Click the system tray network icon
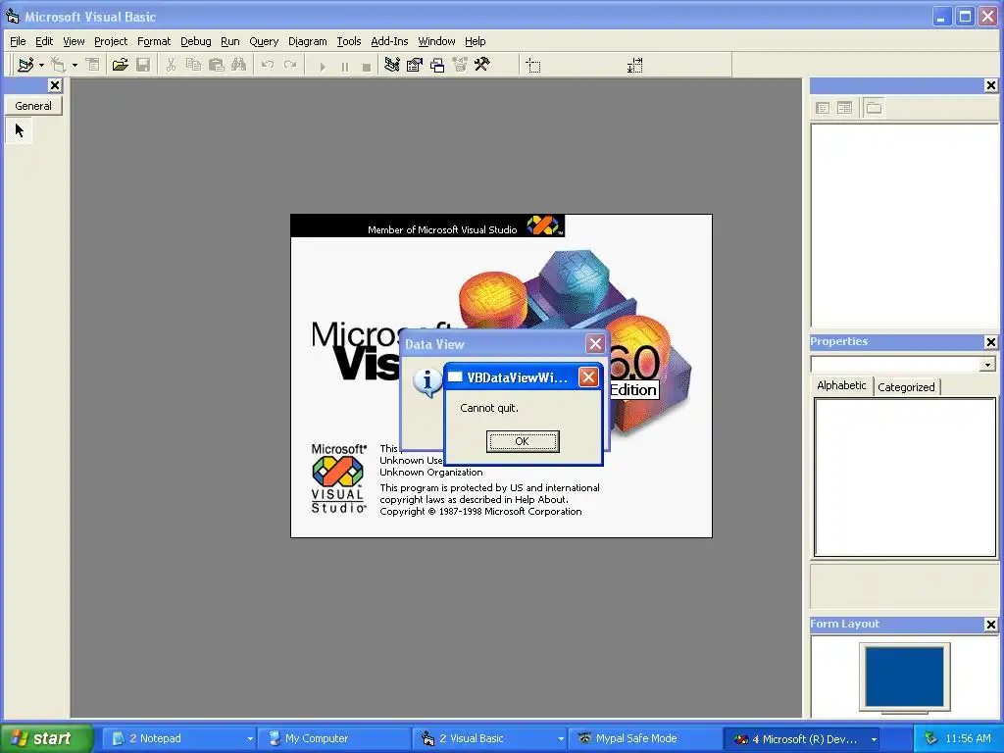This screenshot has width=1004, height=753. pos(931,738)
